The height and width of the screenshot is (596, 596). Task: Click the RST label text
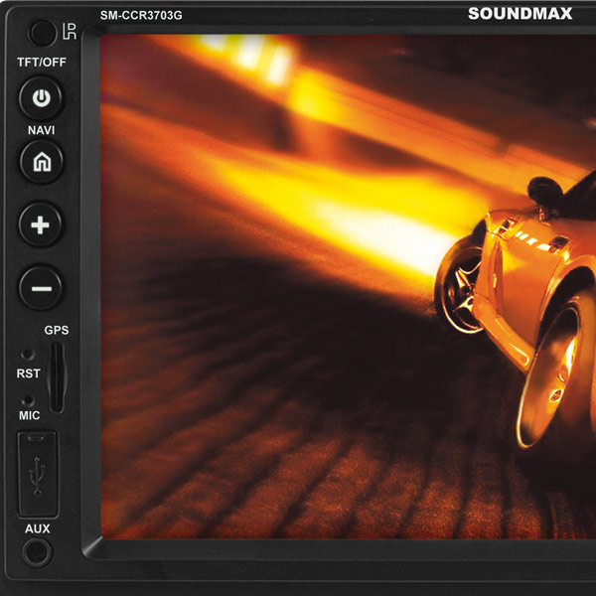point(28,373)
